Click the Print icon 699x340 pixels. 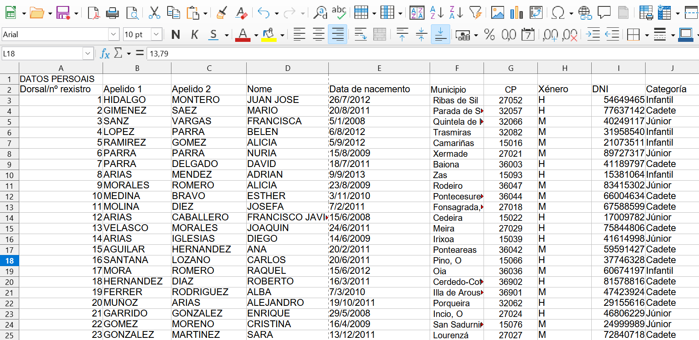[x=112, y=13]
